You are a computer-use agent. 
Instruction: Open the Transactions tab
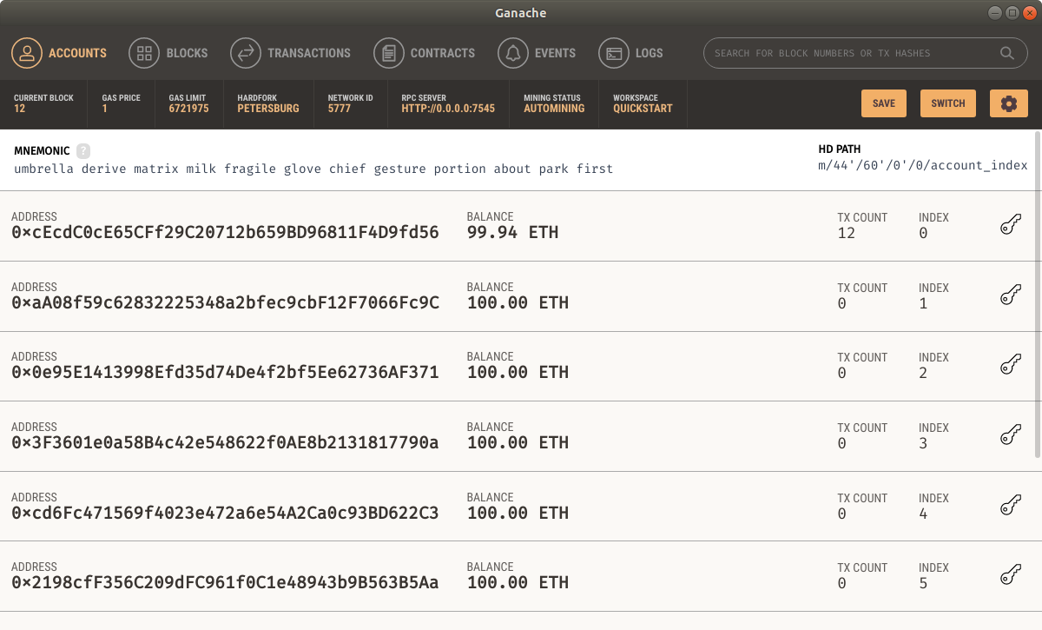point(291,53)
